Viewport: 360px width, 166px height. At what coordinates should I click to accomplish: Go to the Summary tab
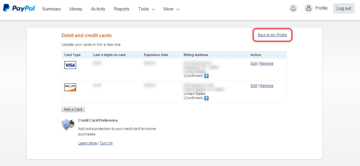click(x=51, y=9)
